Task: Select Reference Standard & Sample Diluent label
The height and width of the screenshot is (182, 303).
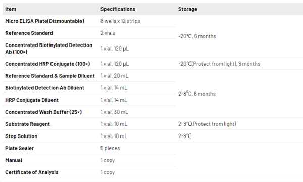Action: pos(50,76)
